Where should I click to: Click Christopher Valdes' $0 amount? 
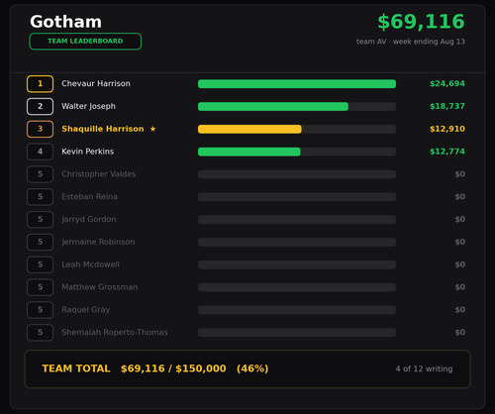click(x=460, y=174)
